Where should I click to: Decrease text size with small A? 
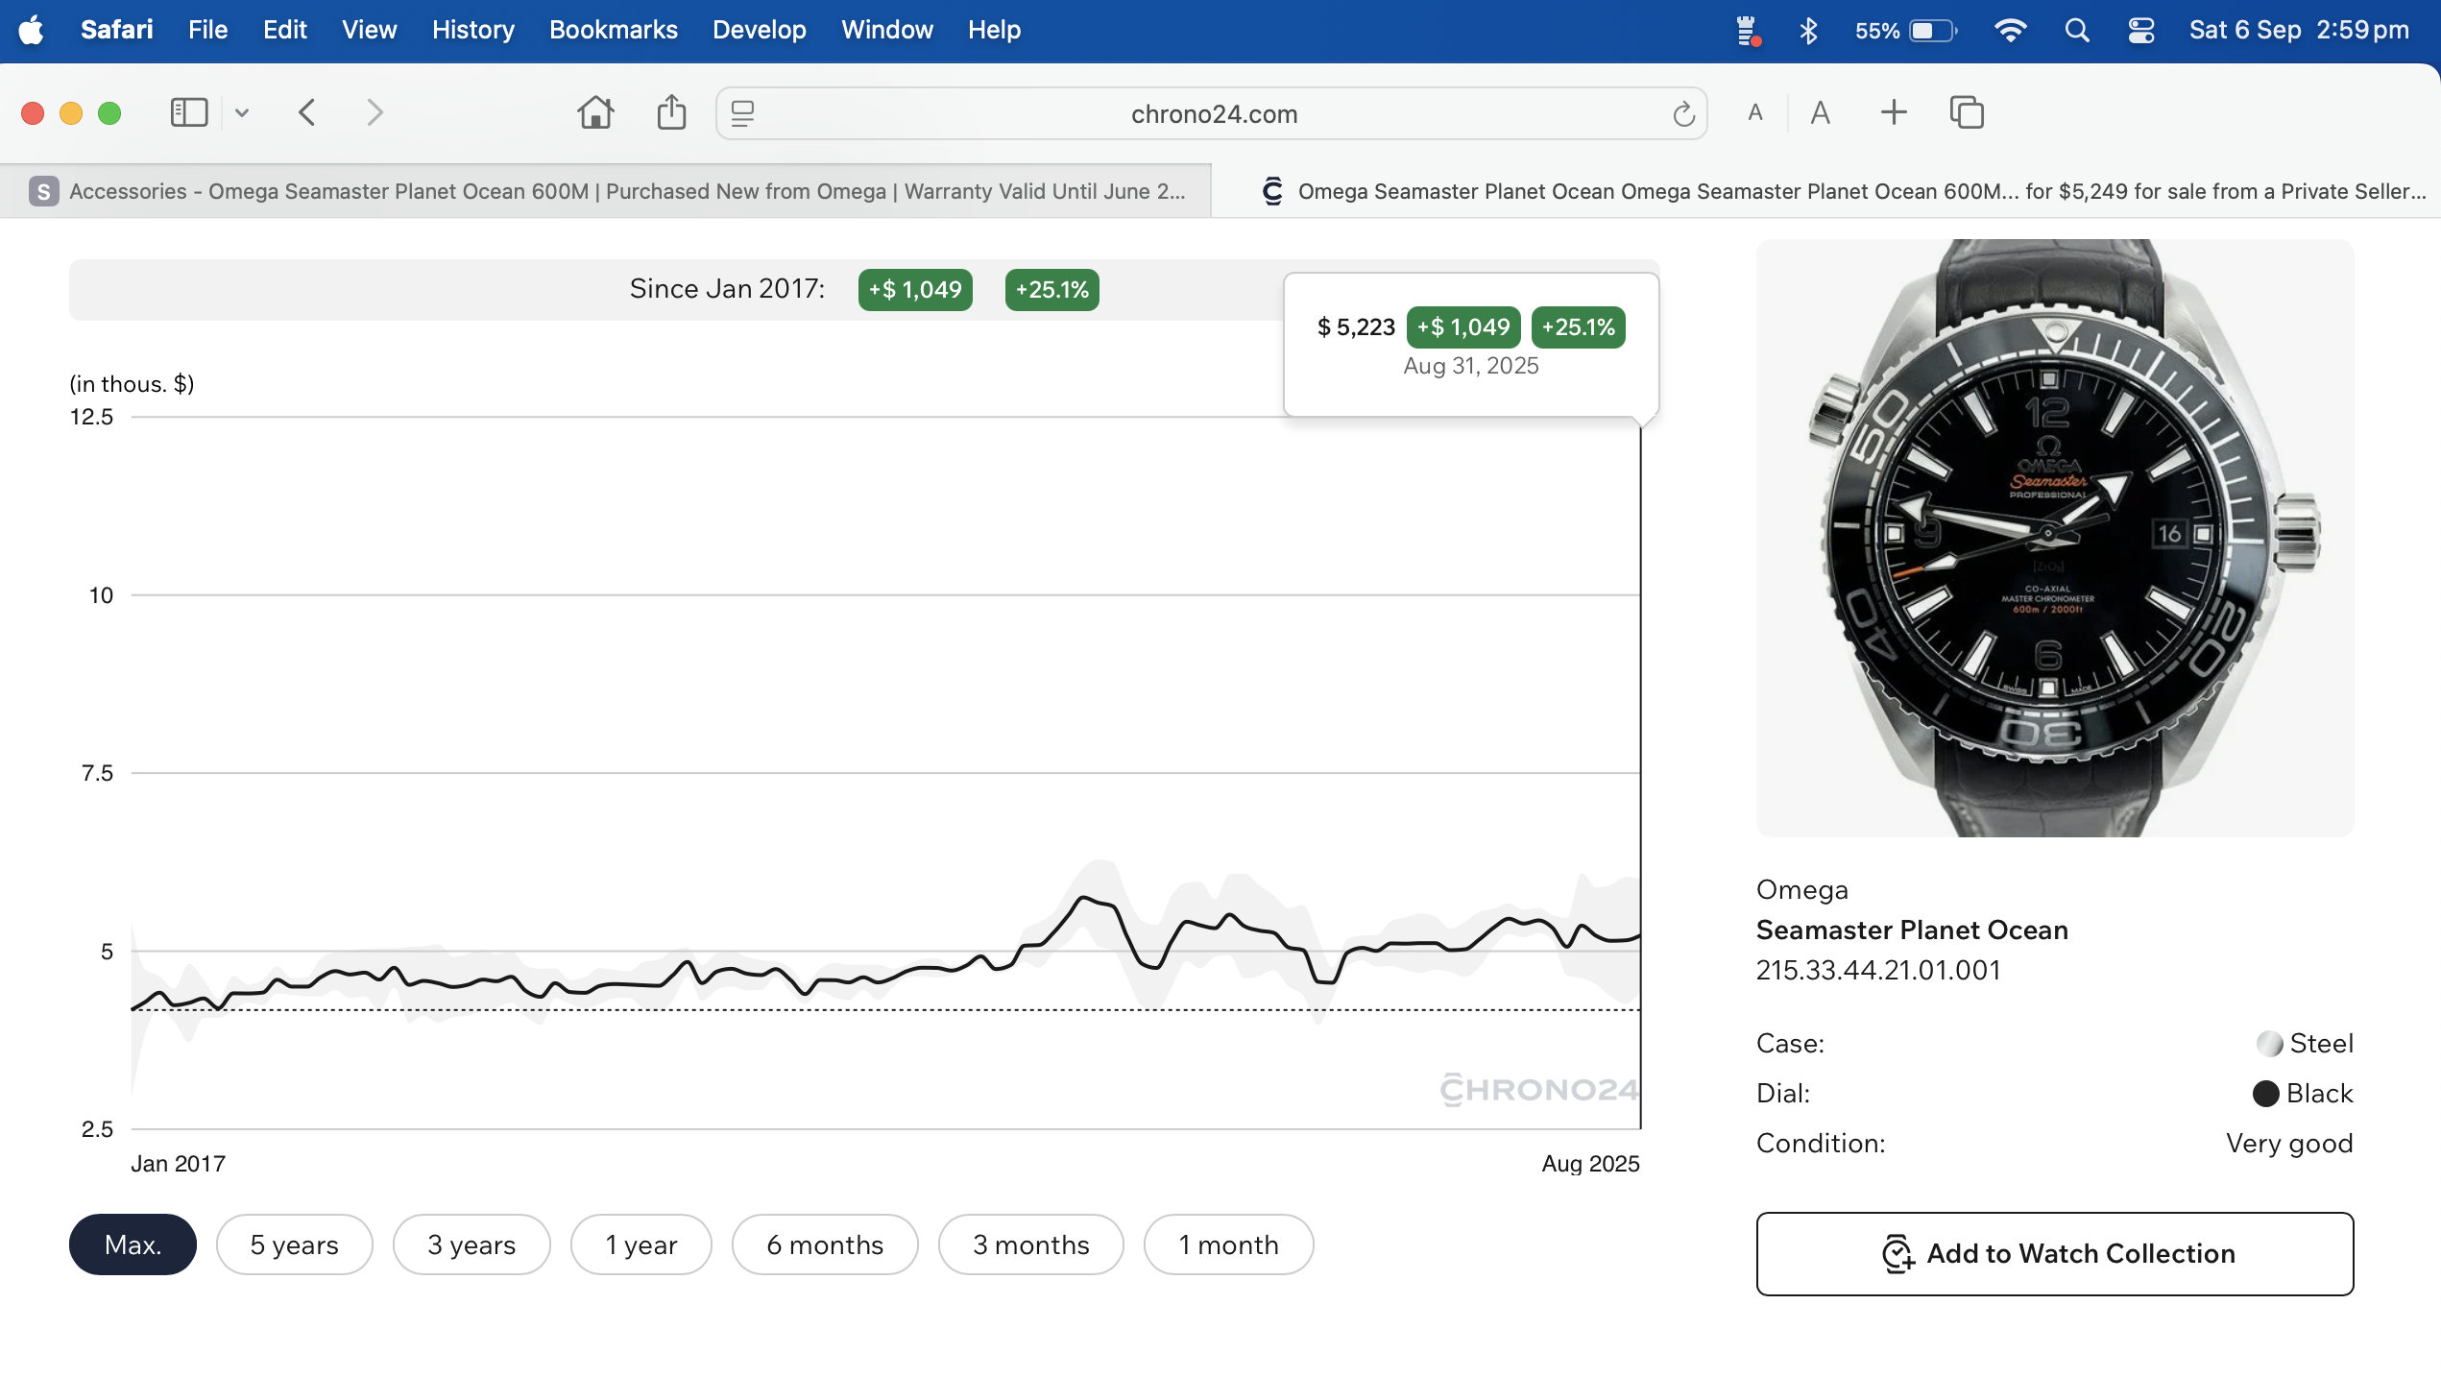[x=1755, y=113]
